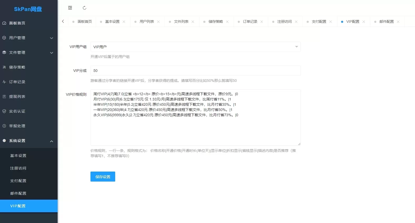Close the 文件列表 tab
The height and width of the screenshot is (223, 415).
tap(193, 22)
